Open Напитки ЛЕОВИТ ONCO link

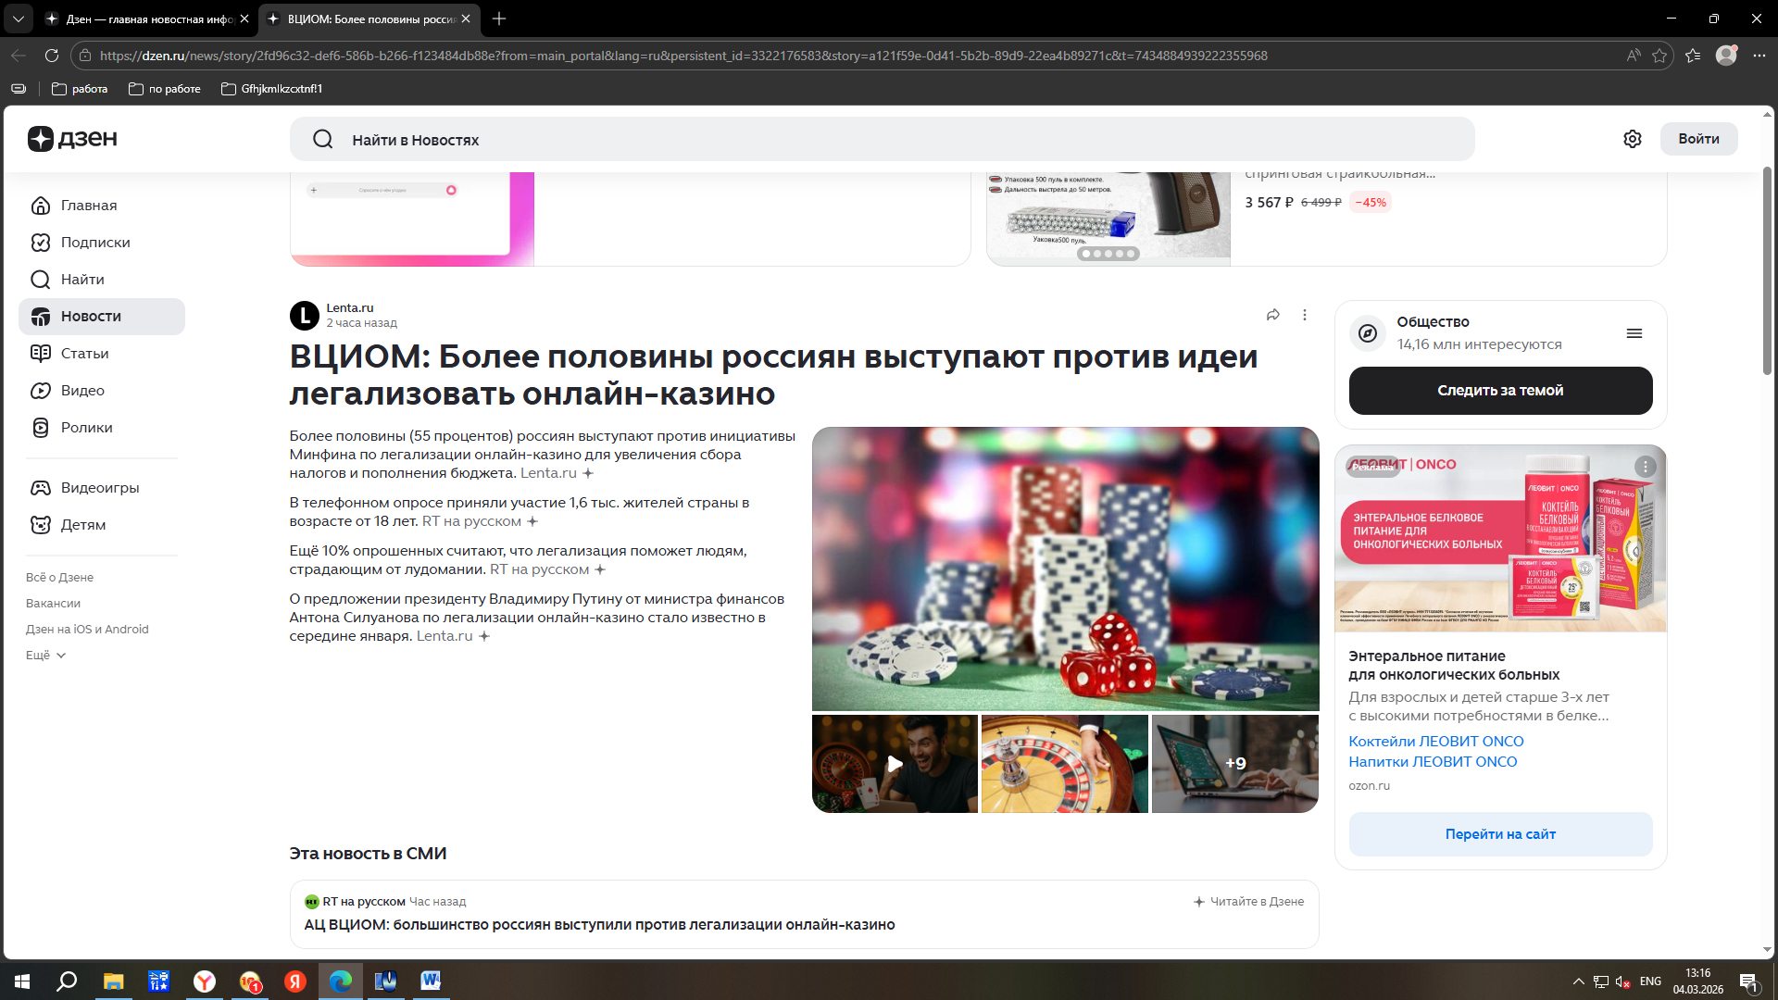(x=1433, y=762)
